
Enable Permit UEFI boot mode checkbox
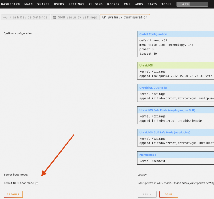(37, 183)
